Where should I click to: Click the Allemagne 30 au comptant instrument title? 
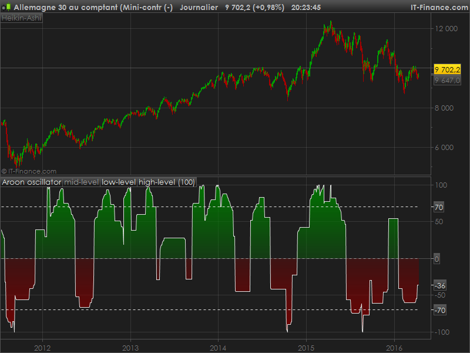click(x=93, y=7)
